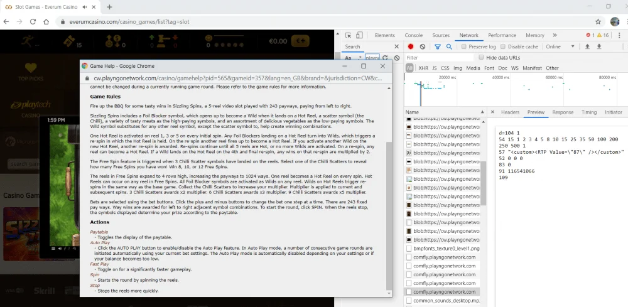Click the import HAR upload arrow icon

[x=587, y=46]
